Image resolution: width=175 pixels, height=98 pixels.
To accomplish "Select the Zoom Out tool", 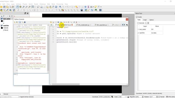I will [27, 7].
